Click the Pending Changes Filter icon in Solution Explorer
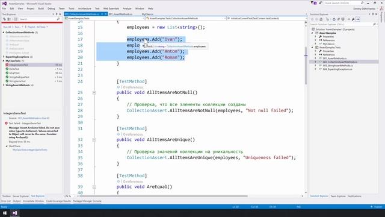385x217 pixels. (x=327, y=19)
